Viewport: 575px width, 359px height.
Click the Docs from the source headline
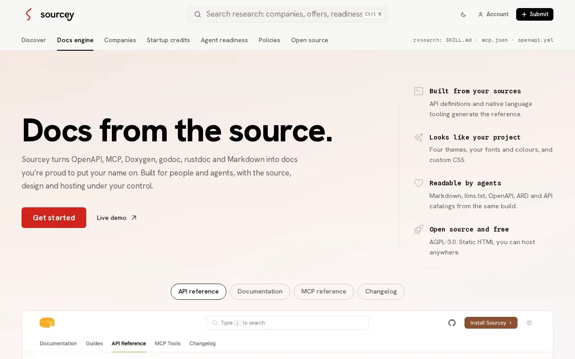[x=177, y=131]
